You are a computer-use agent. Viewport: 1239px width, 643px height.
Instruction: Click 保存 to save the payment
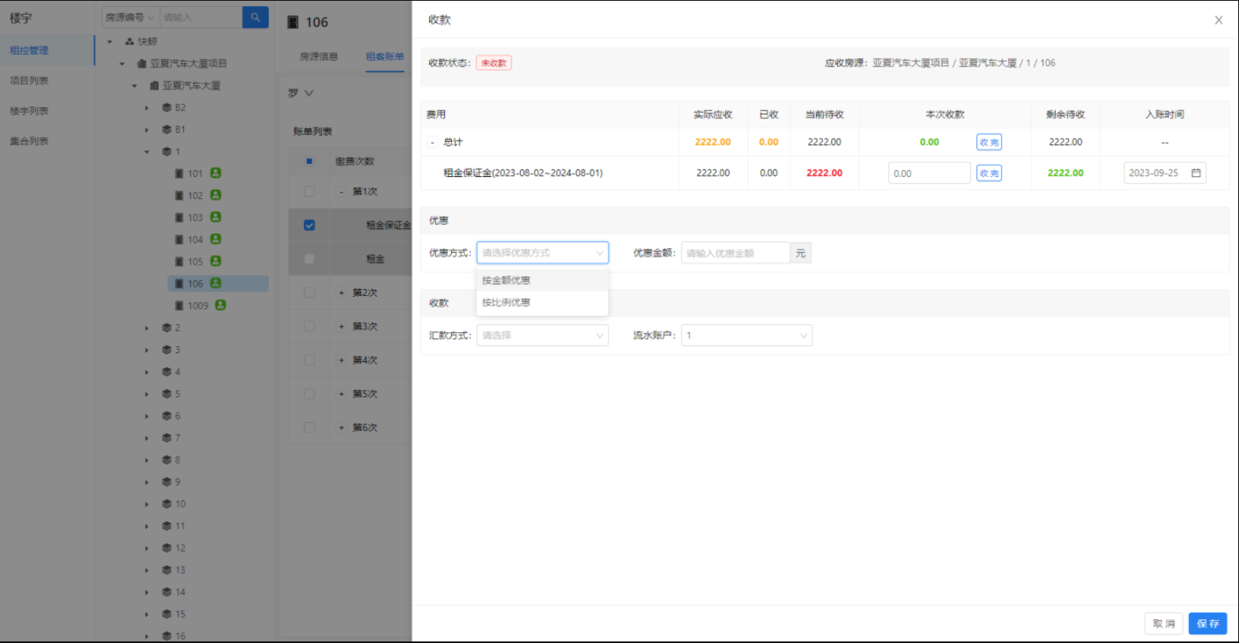point(1207,623)
